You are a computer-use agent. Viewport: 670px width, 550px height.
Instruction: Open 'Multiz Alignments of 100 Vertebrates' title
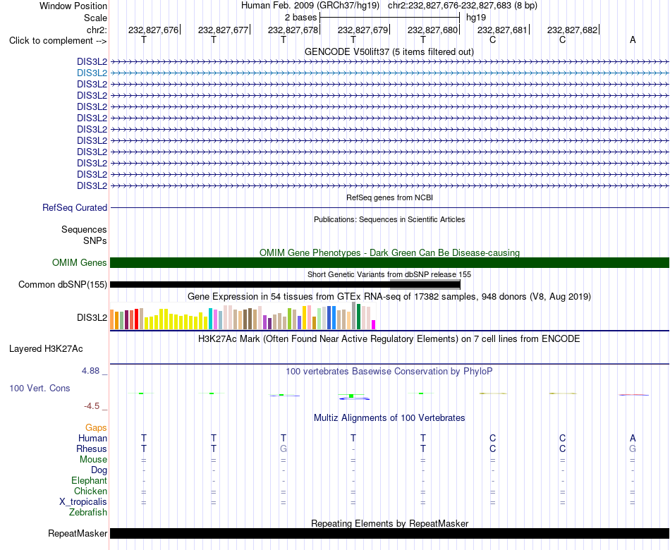click(x=389, y=417)
